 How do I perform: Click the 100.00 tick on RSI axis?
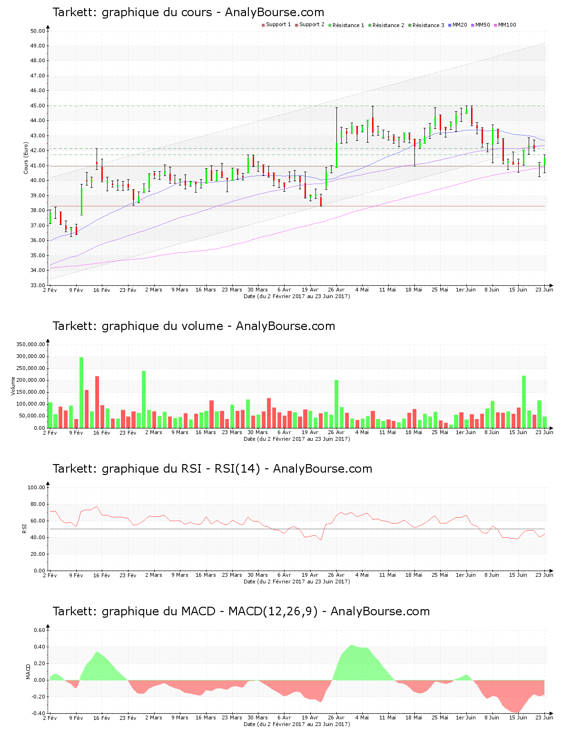(36, 487)
